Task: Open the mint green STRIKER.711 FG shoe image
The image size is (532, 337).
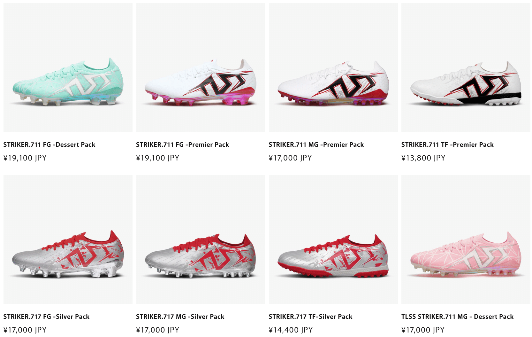Action: click(x=68, y=67)
